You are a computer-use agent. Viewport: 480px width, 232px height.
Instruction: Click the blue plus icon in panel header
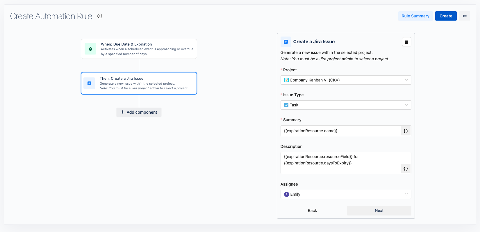click(x=285, y=42)
